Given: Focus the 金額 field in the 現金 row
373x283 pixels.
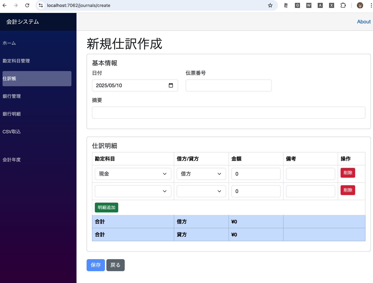Looking at the screenshot, I should tap(256, 174).
